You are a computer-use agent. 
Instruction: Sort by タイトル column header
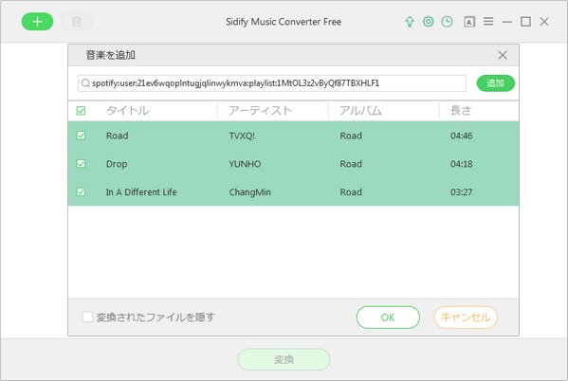[127, 111]
